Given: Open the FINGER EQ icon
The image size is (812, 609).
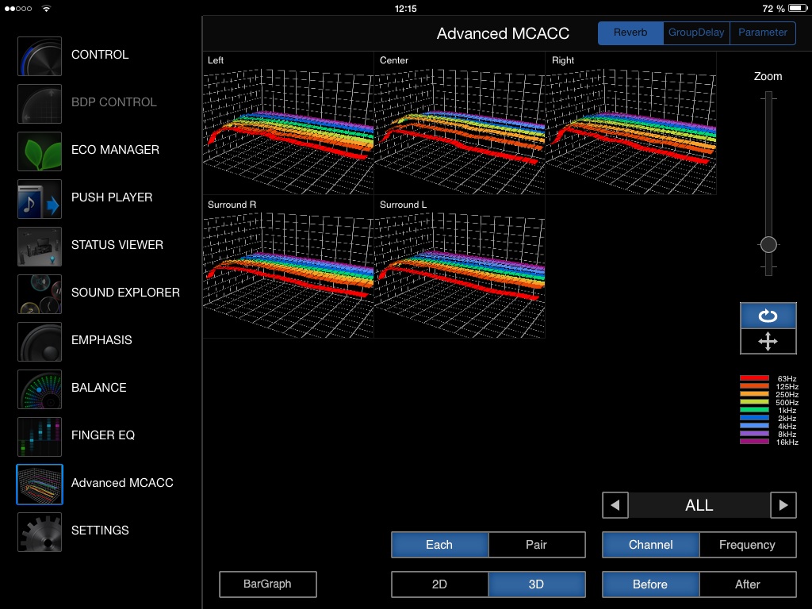Looking at the screenshot, I should coord(40,436).
